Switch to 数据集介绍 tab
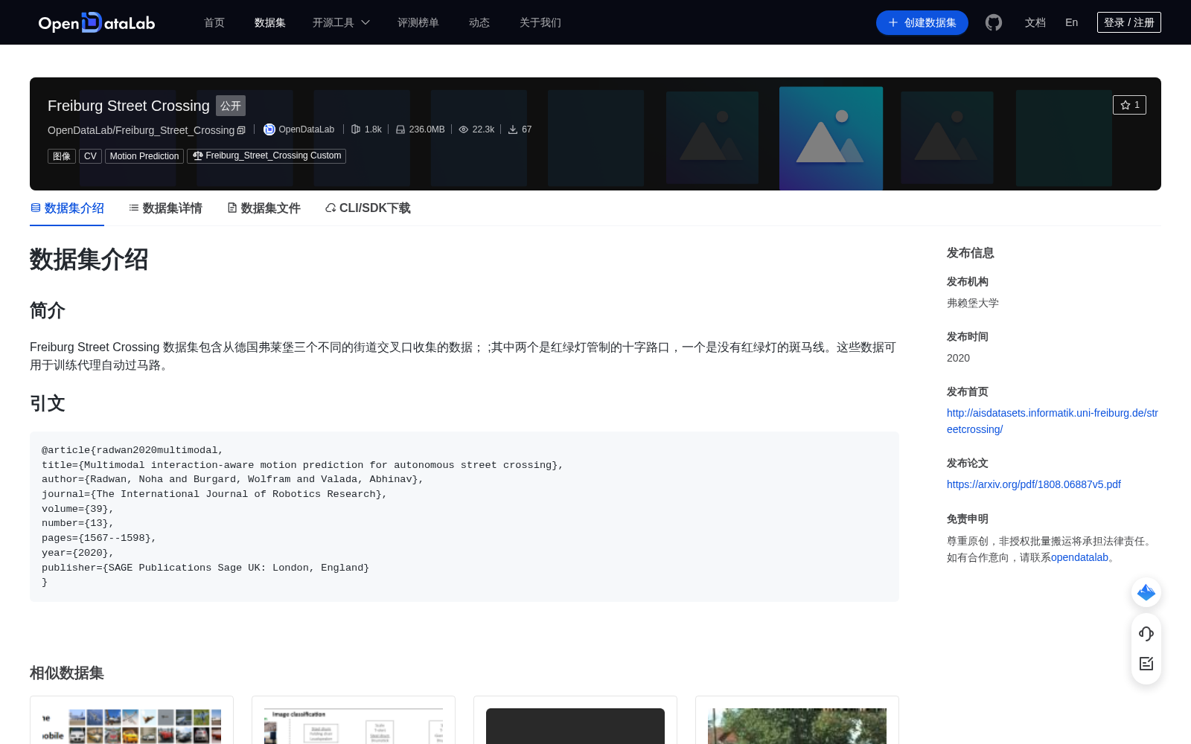 [x=67, y=208]
